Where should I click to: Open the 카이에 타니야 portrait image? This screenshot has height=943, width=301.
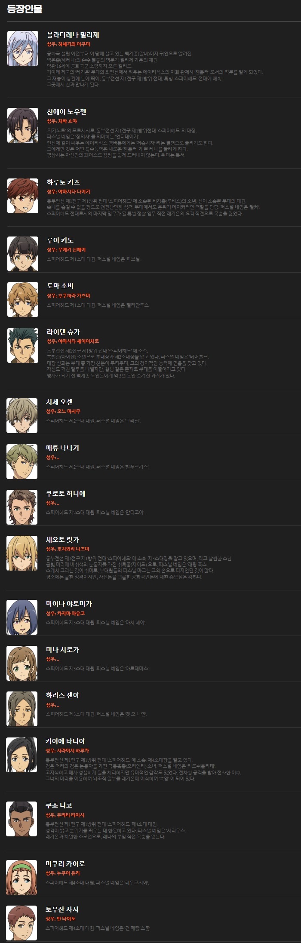pos(21,755)
